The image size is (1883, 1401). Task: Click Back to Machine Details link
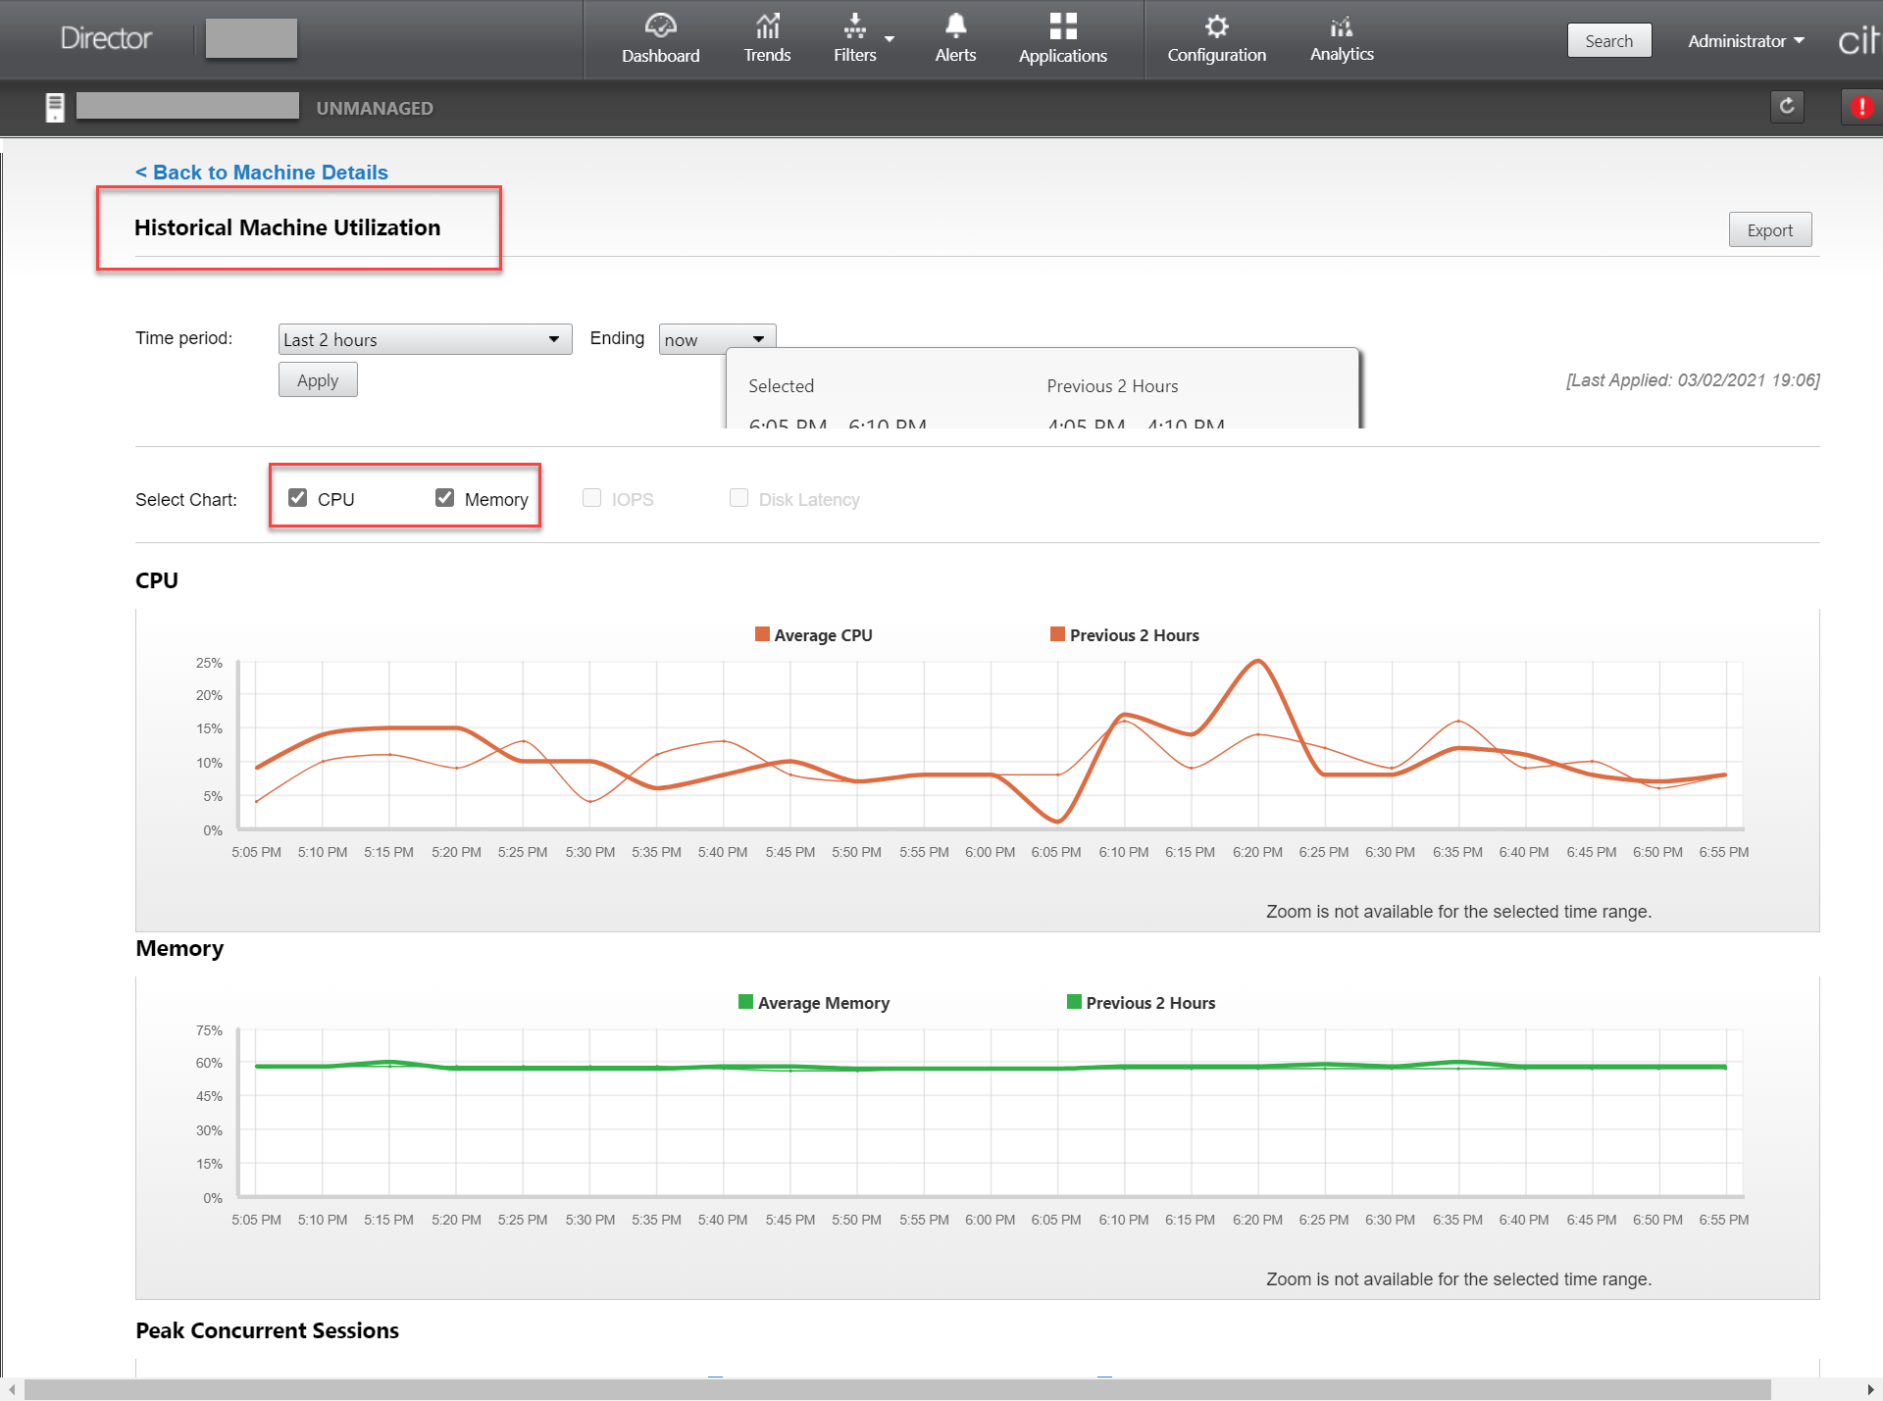pyautogui.click(x=262, y=174)
